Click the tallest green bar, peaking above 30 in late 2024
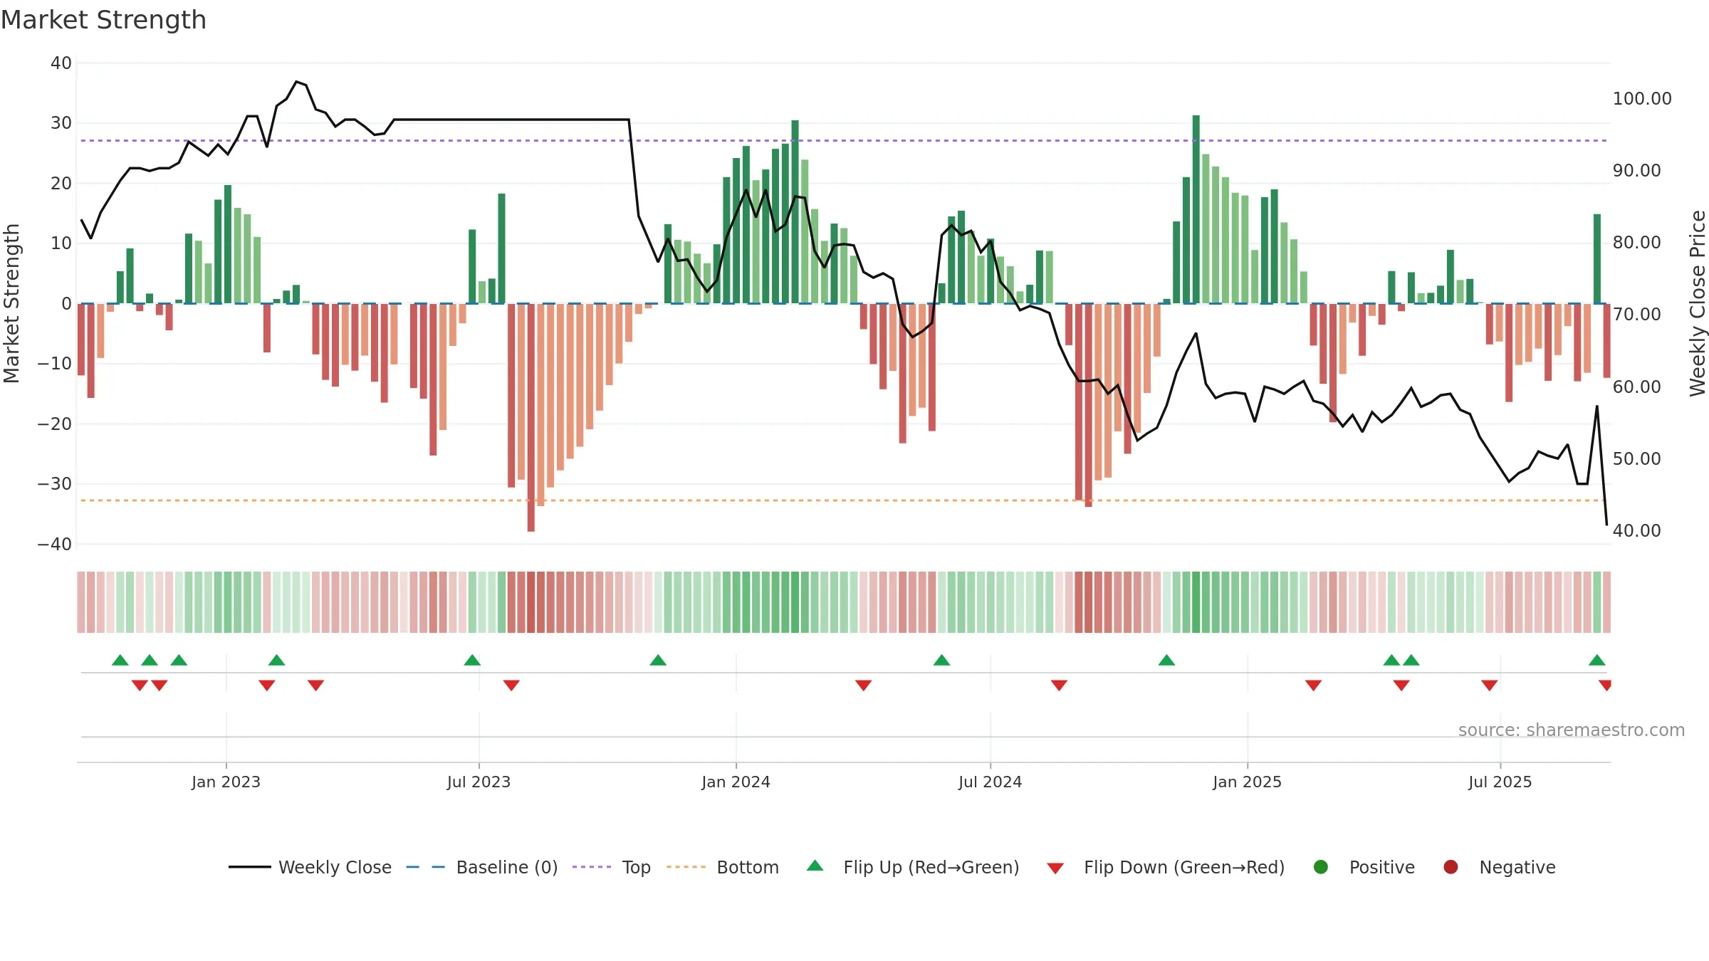 click(1196, 209)
